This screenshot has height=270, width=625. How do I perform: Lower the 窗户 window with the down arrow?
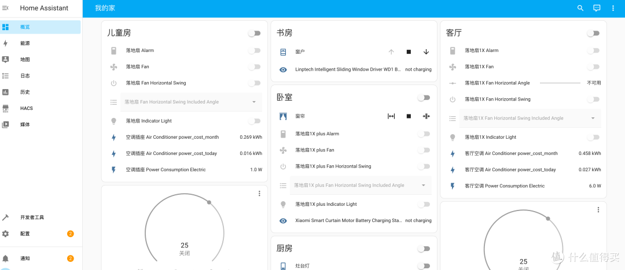click(426, 52)
